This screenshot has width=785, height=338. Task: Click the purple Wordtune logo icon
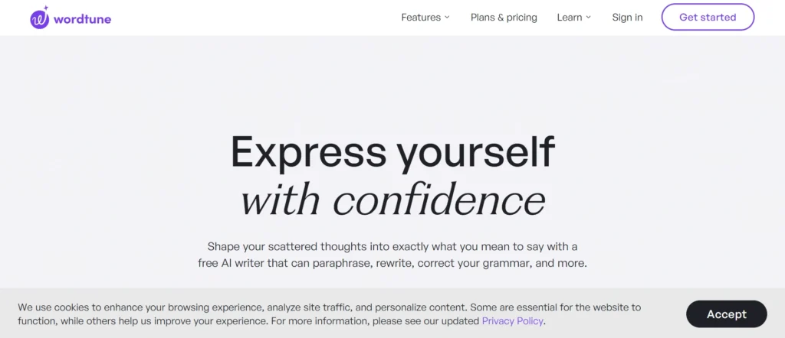(39, 19)
